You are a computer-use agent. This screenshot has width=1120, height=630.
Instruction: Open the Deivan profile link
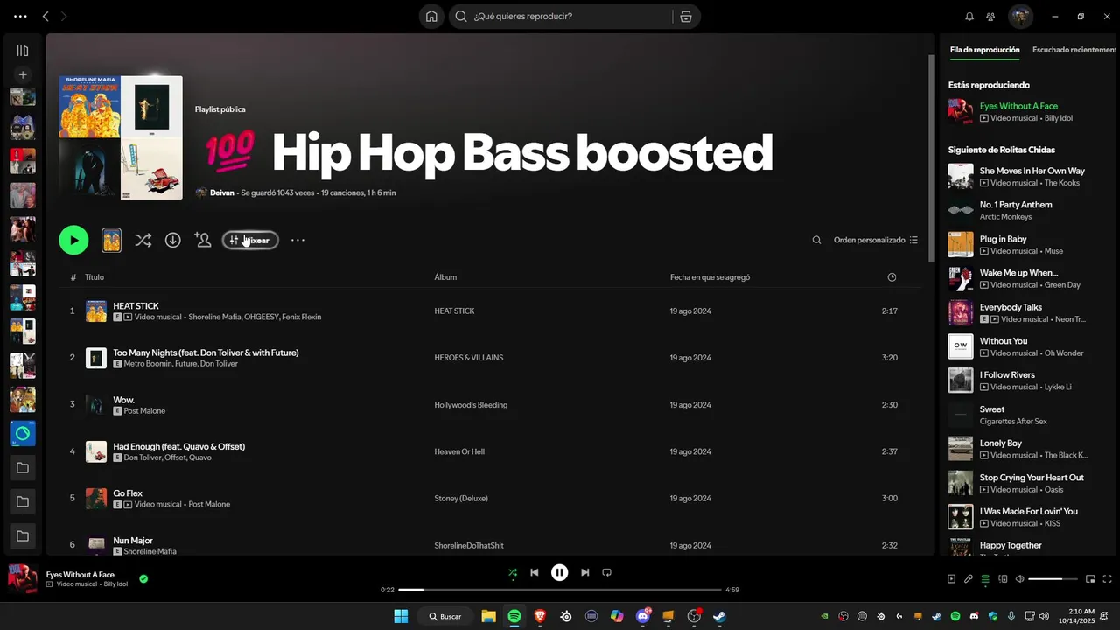click(x=222, y=192)
